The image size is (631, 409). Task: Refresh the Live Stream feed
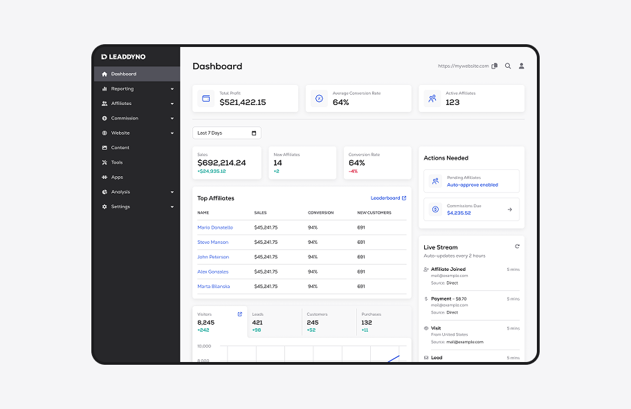pos(517,245)
